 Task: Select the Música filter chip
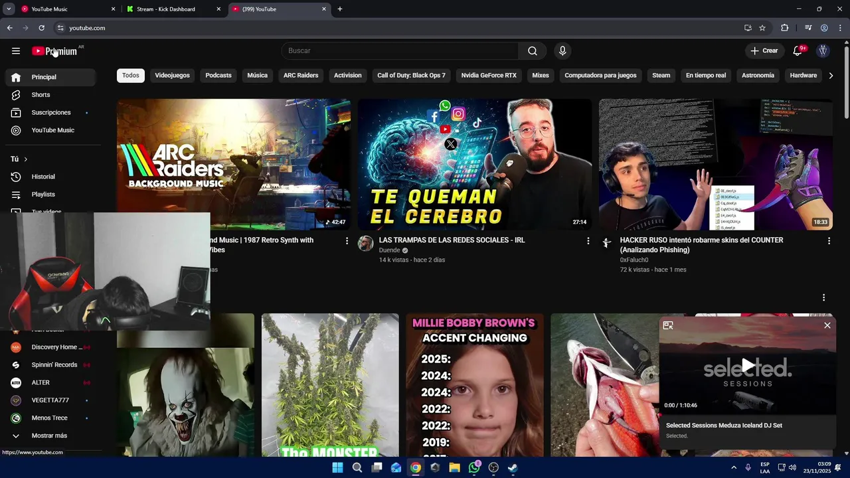[258, 76]
